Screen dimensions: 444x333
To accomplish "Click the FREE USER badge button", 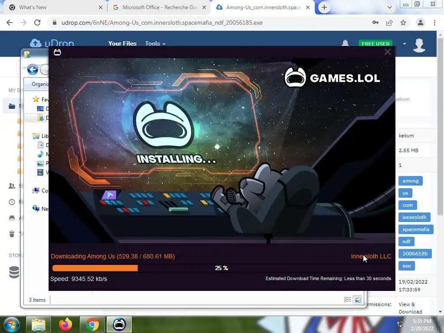I will 375,43.
